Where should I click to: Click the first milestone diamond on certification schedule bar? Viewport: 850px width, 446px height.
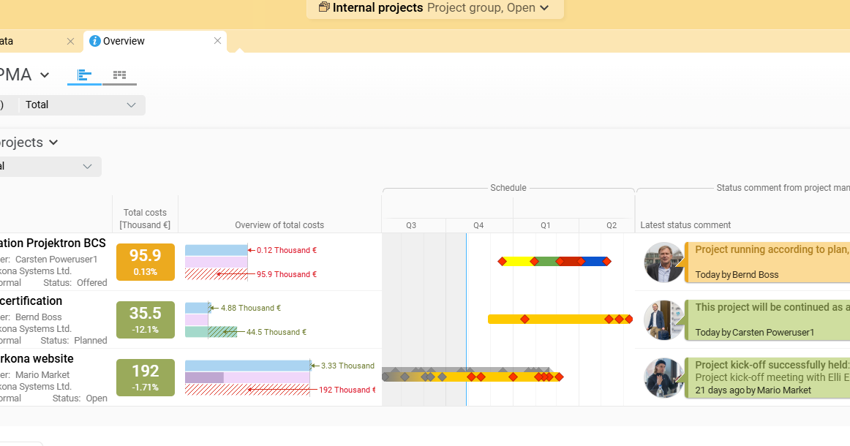(x=524, y=320)
